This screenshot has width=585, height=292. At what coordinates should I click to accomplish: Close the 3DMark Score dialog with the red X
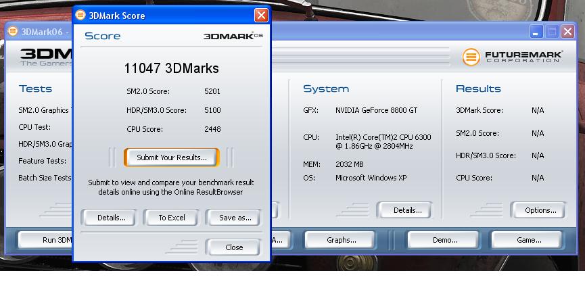pyautogui.click(x=261, y=15)
